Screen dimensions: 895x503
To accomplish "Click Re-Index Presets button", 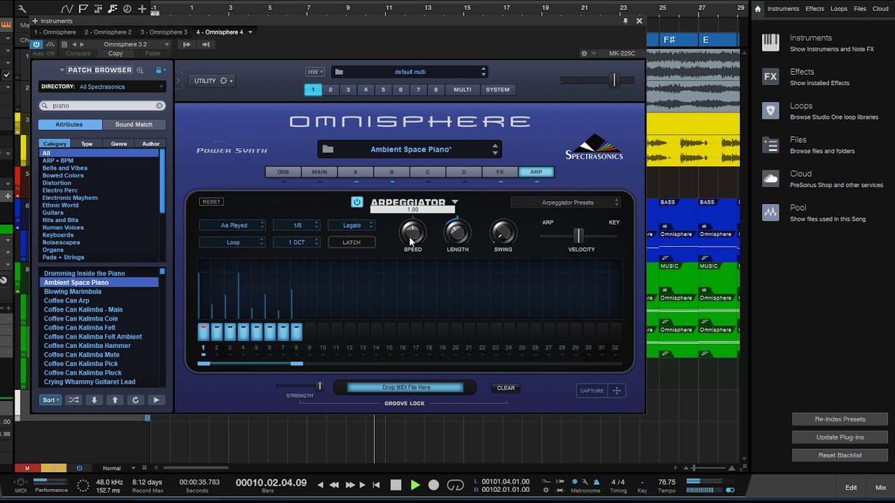I will click(x=840, y=419).
